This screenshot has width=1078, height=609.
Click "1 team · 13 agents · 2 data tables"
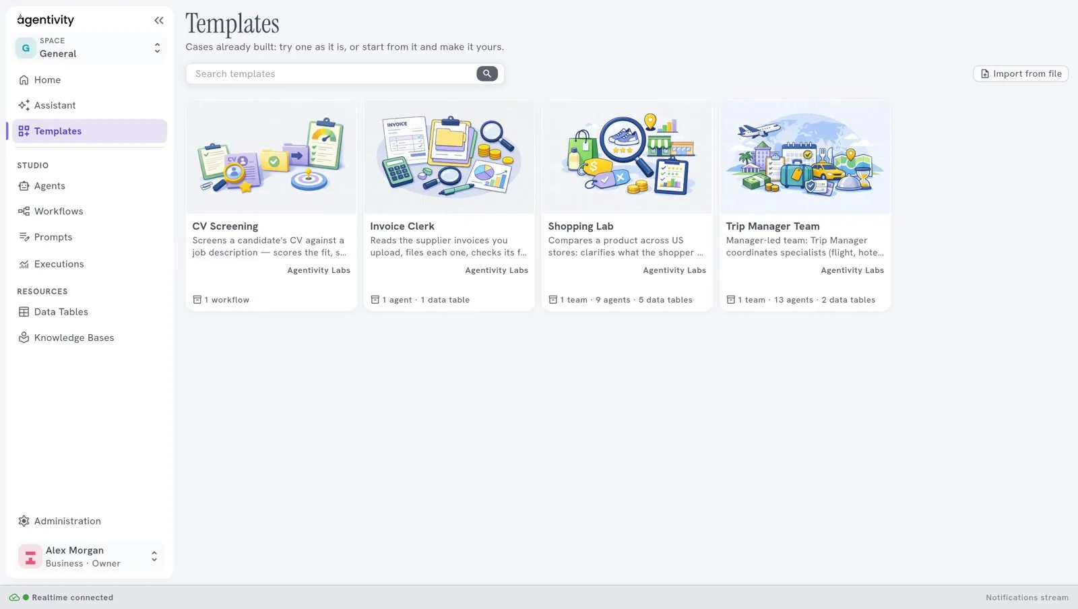tap(806, 300)
